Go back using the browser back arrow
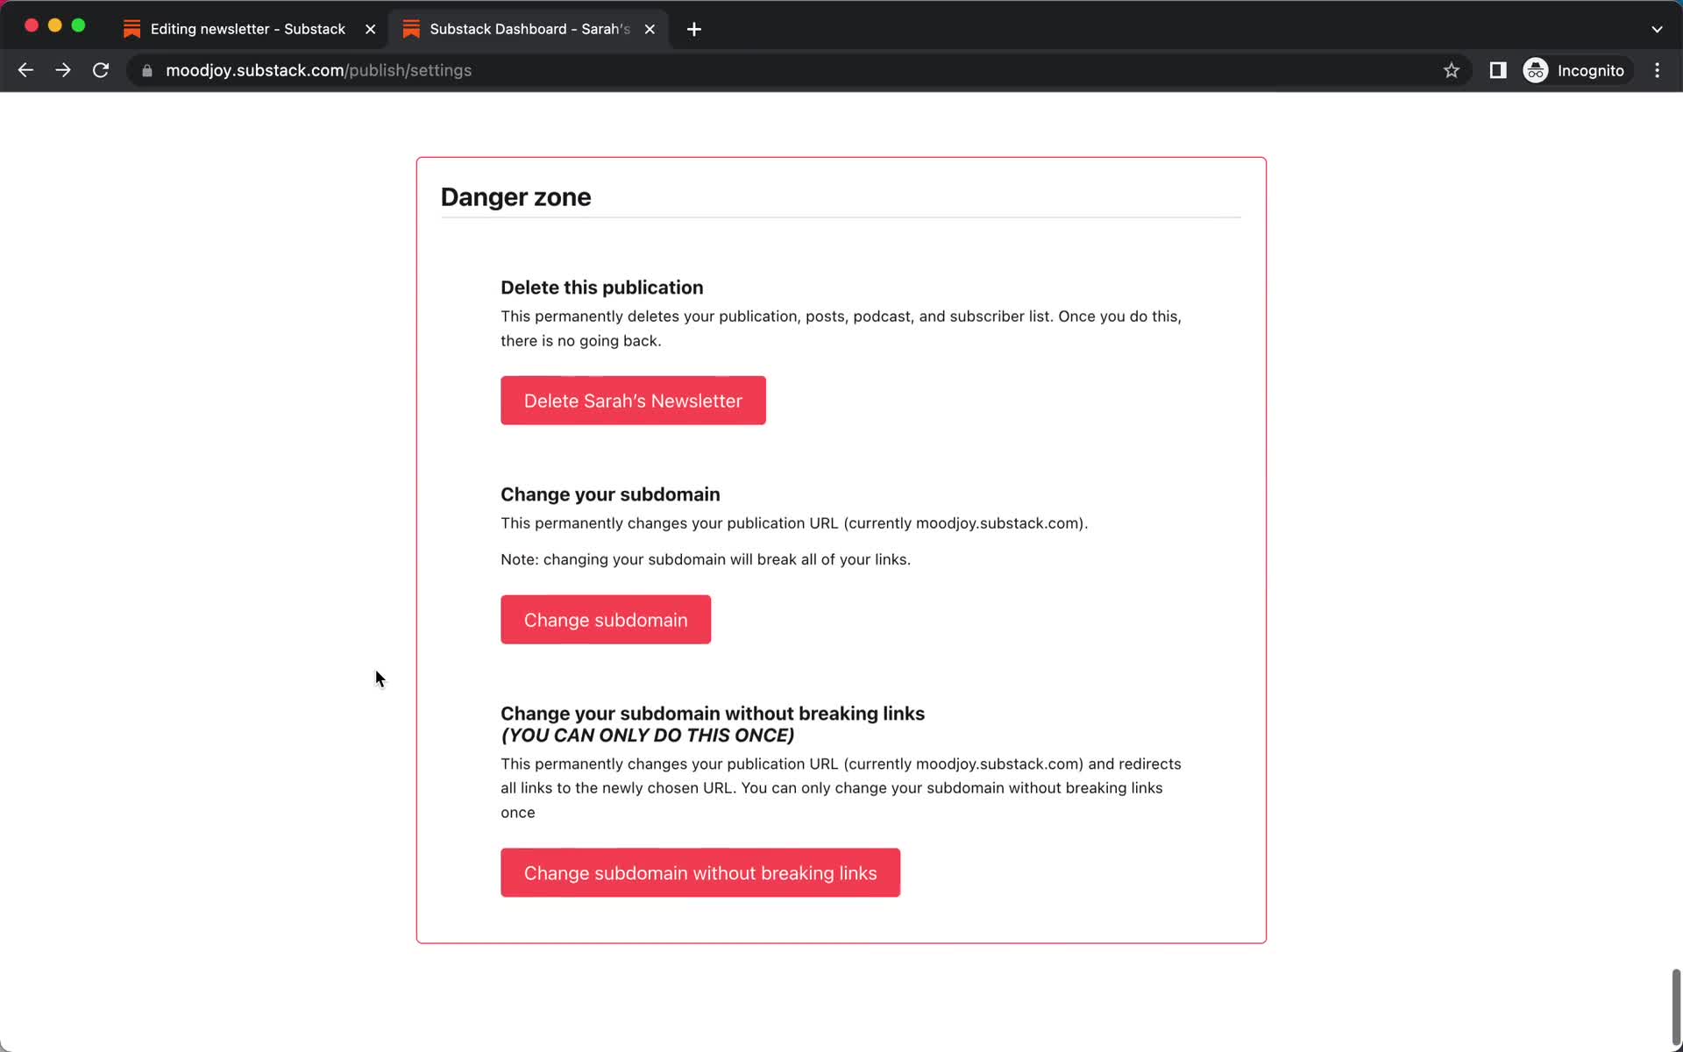1683x1052 pixels. pos(25,70)
